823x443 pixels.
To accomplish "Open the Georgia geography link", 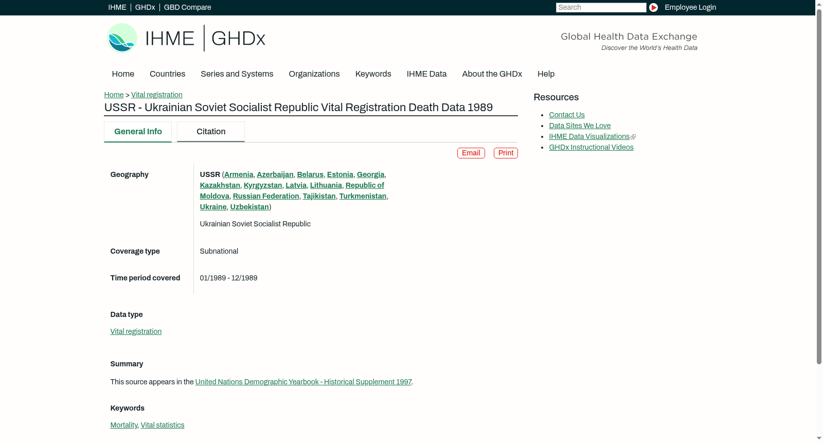I will (370, 174).
